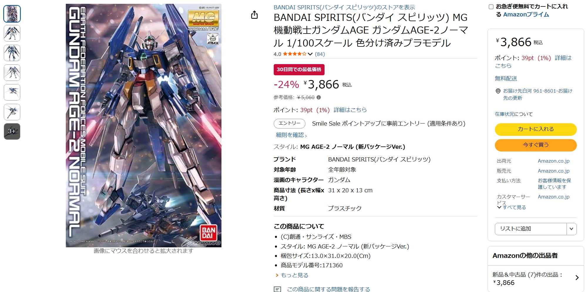This screenshot has width=588, height=292.
Task: Click the 今すぐ買う button
Action: 536,145
